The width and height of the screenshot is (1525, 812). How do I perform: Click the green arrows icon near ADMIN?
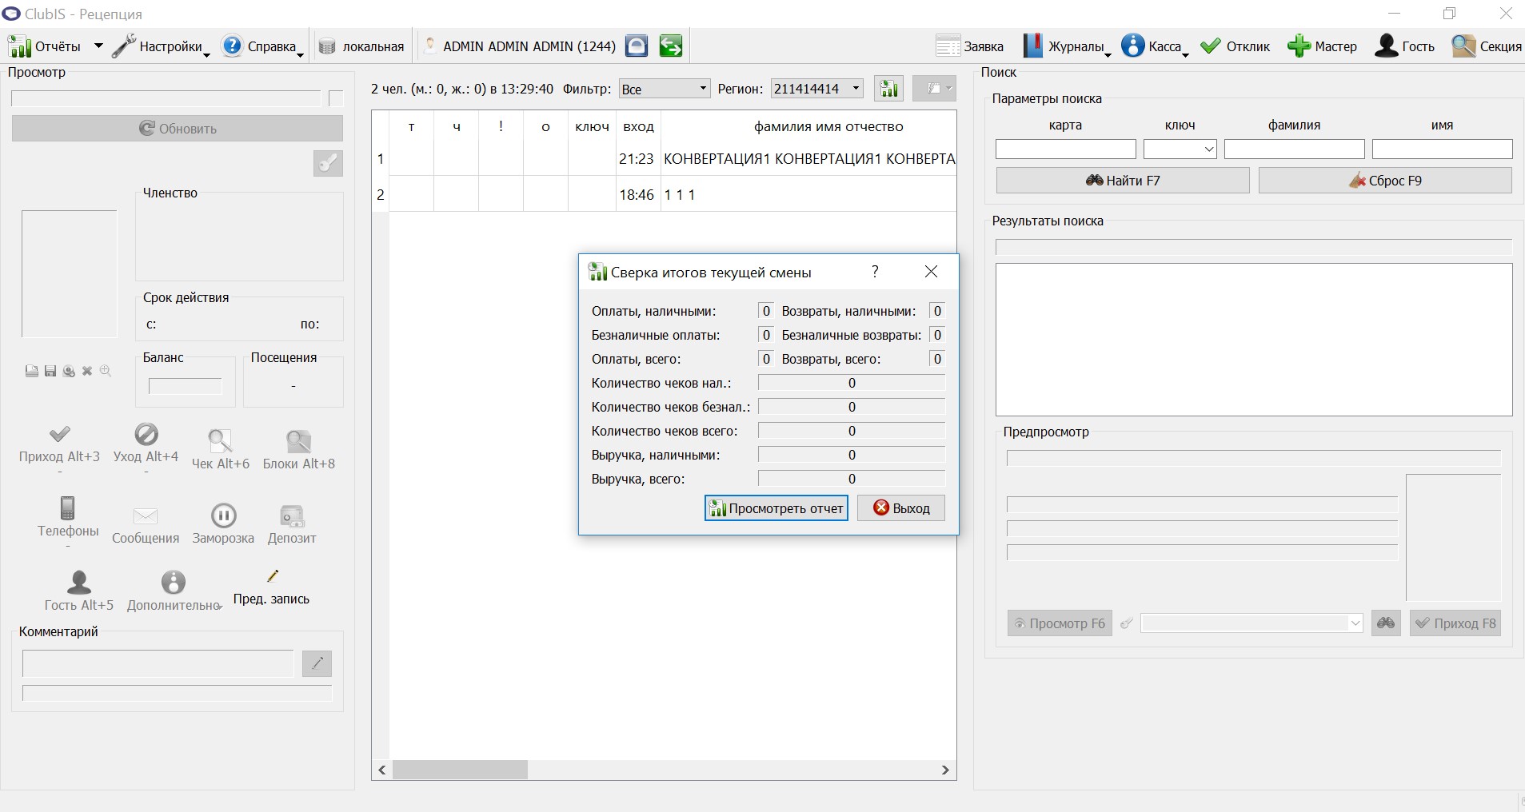671,46
